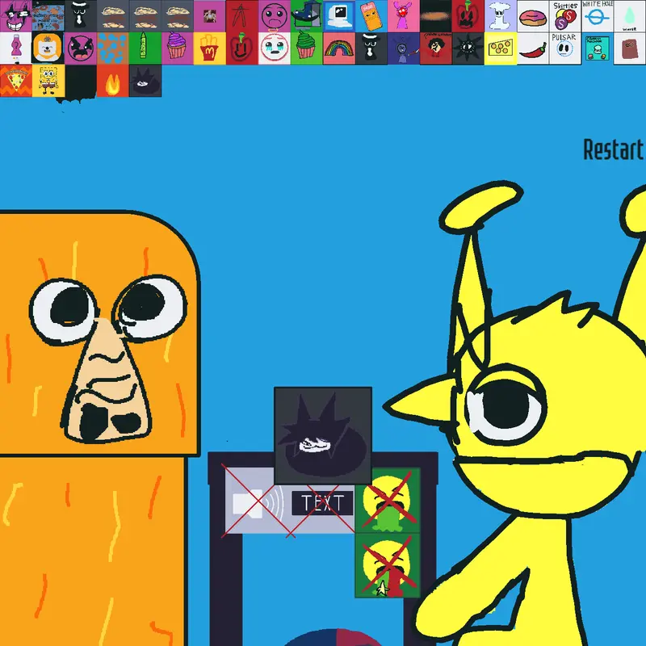Choose the green frosting cupcake tile
This screenshot has width=646, height=646.
point(307,48)
